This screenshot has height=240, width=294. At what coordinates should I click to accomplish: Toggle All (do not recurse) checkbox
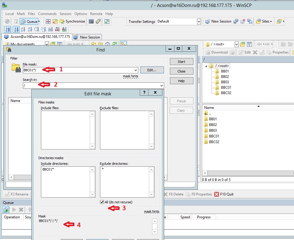click(102, 202)
